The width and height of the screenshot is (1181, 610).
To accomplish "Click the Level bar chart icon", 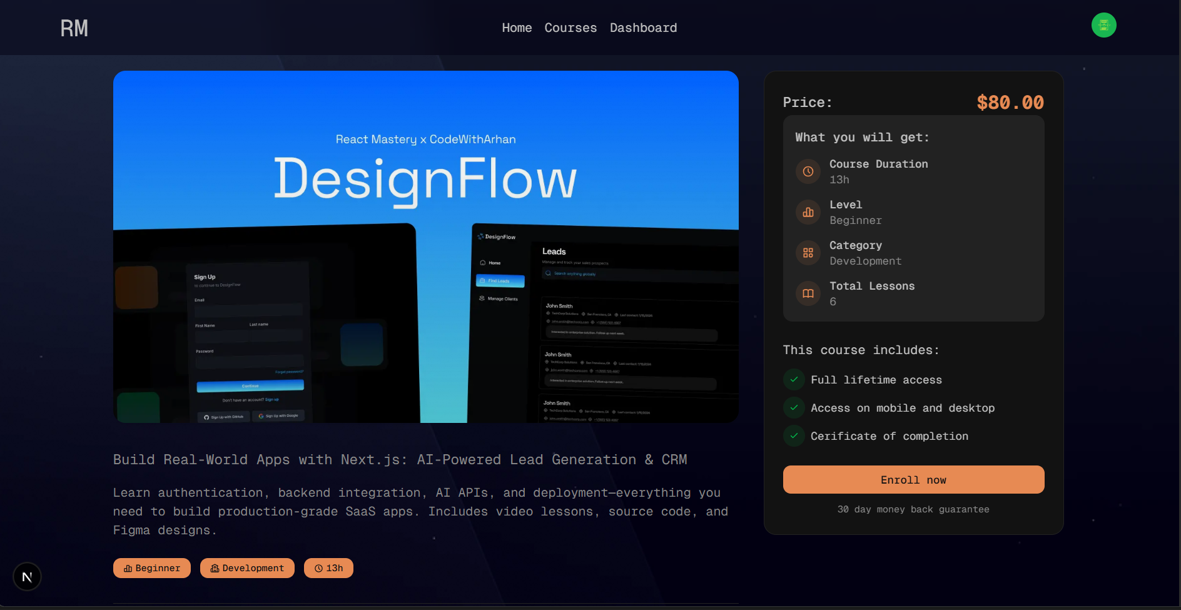I will pyautogui.click(x=808, y=212).
